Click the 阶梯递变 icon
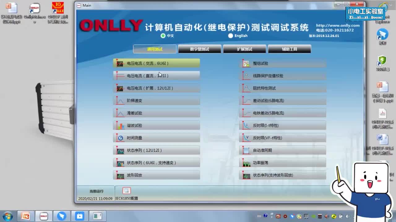Image resolution: width=396 pixels, height=222 pixels. coord(120,101)
